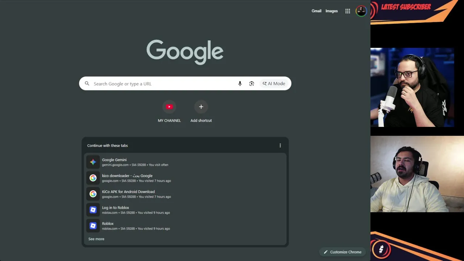Click the KiCo APK Google favicon
This screenshot has width=464, height=261.
93,194
